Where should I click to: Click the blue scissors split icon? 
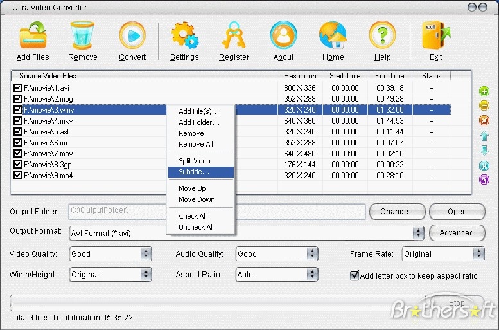484,165
